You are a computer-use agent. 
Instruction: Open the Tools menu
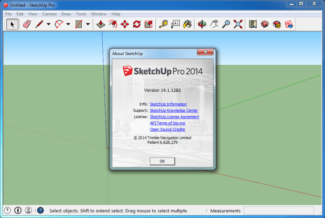(81, 14)
